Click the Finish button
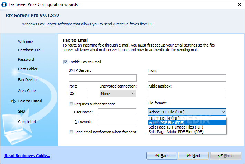The height and width of the screenshot is (164, 245). (x=226, y=156)
